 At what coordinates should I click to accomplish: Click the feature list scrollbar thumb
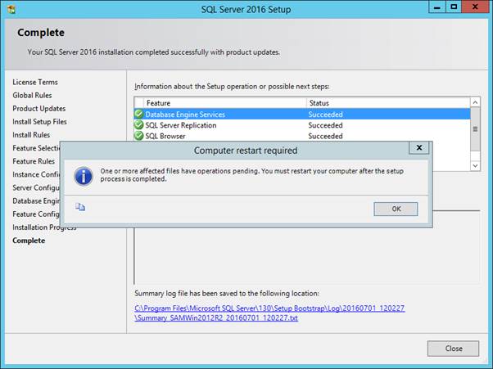pyautogui.click(x=475, y=129)
